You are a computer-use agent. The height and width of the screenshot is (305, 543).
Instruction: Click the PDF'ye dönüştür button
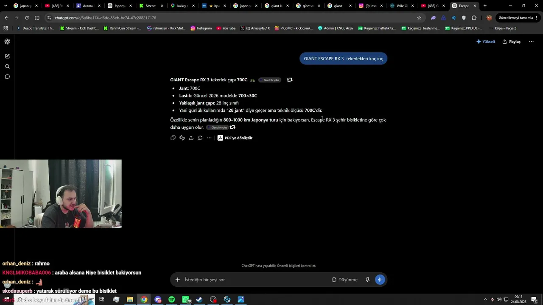point(235,138)
